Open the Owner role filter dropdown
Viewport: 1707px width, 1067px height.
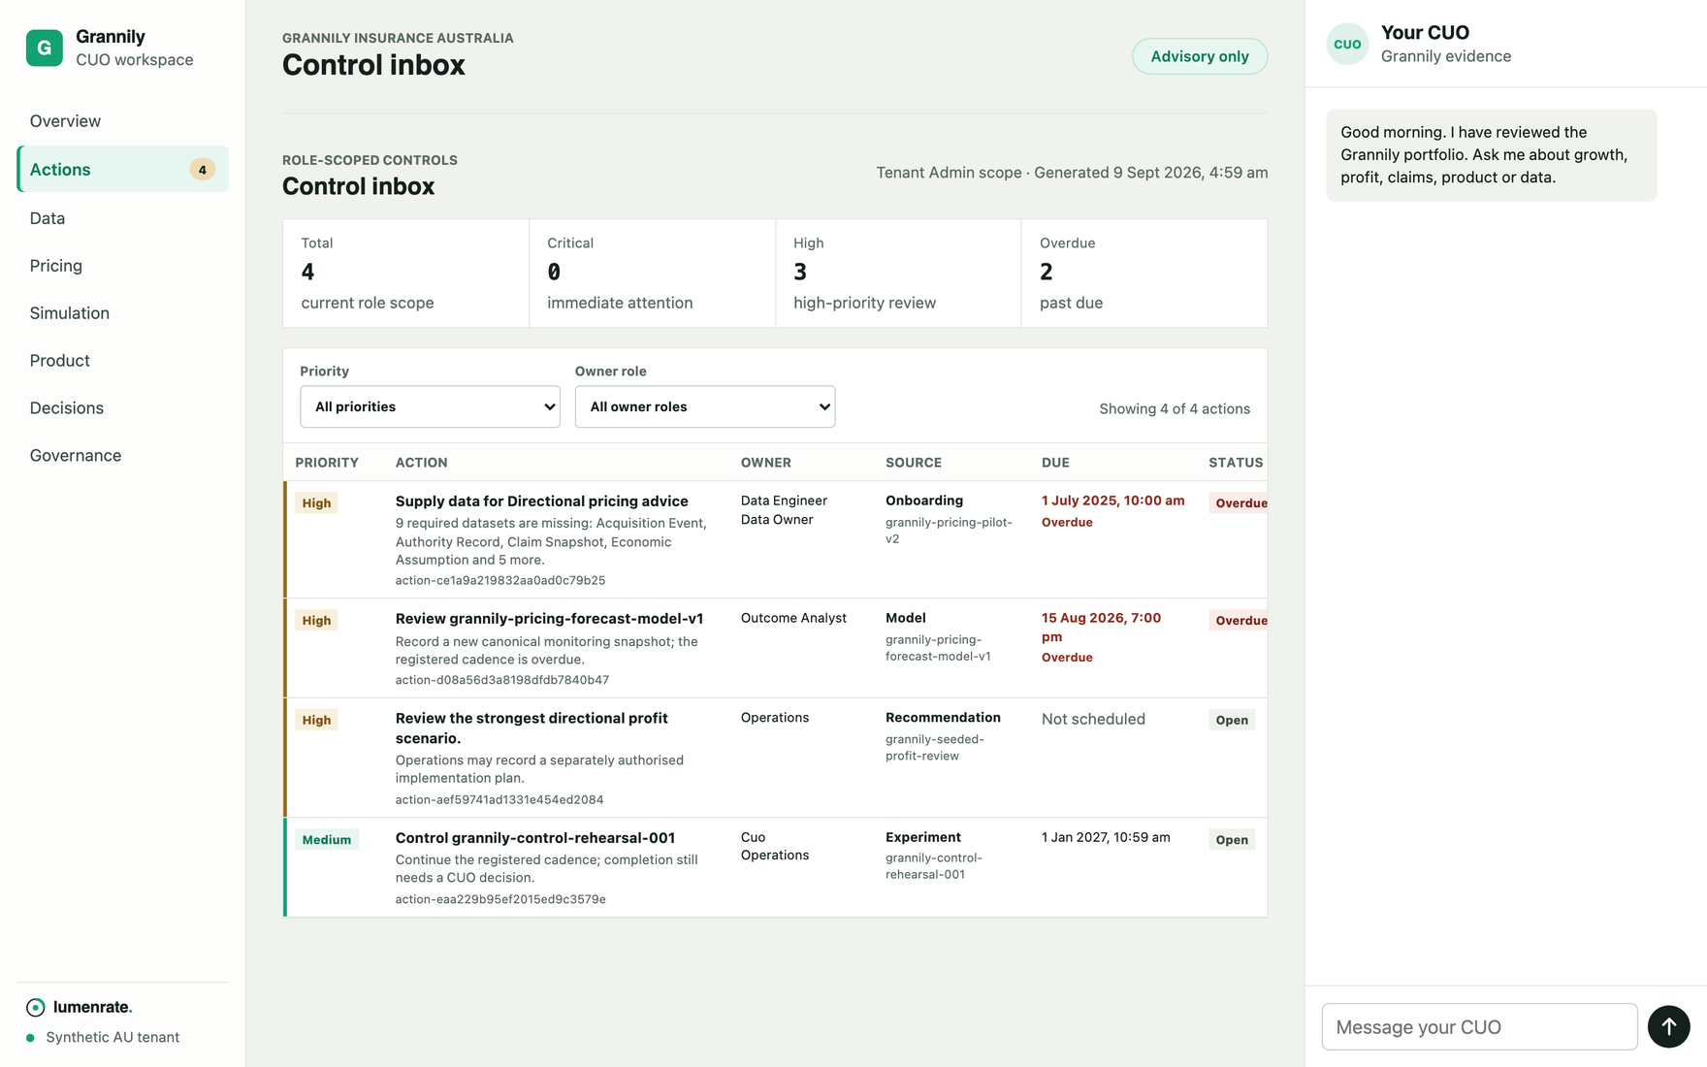[705, 406]
